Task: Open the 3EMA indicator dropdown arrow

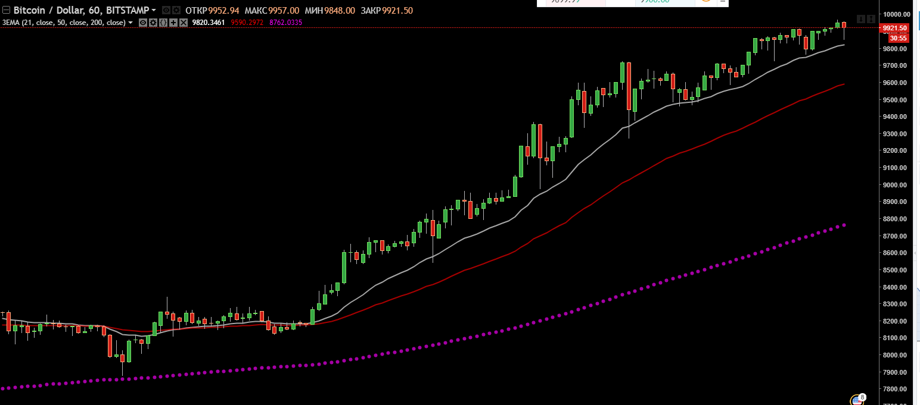Action: click(130, 23)
